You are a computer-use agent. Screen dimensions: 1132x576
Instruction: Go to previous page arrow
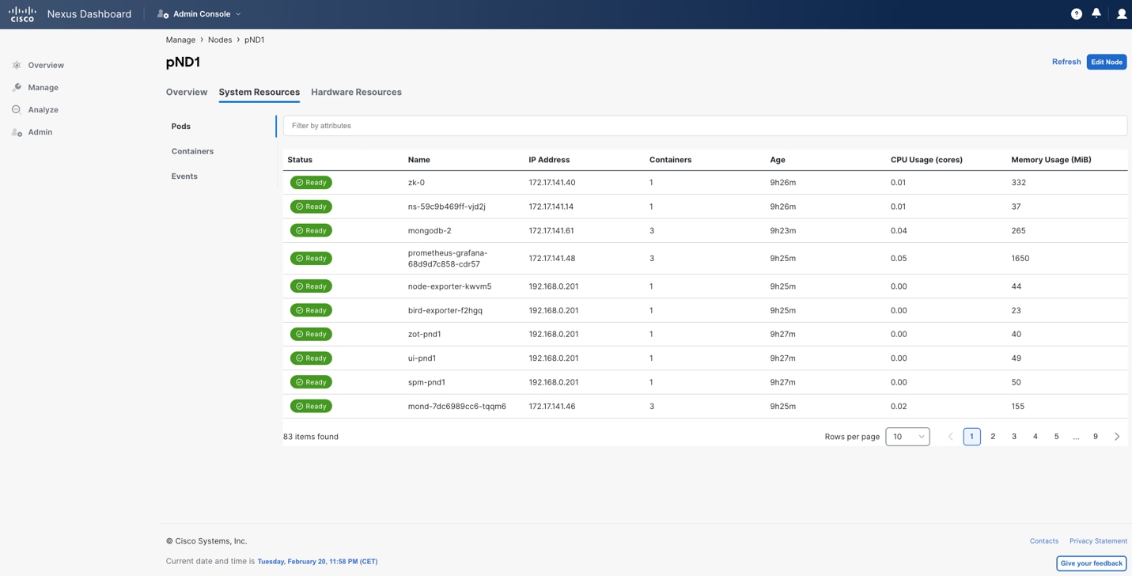pyautogui.click(x=951, y=437)
